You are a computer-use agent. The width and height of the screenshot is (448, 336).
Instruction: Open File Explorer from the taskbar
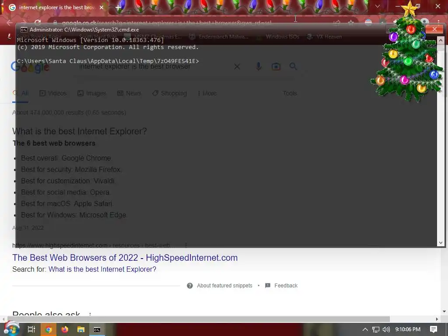(81, 329)
